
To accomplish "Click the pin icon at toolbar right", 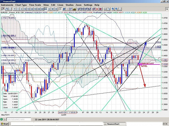I will 167,9.
